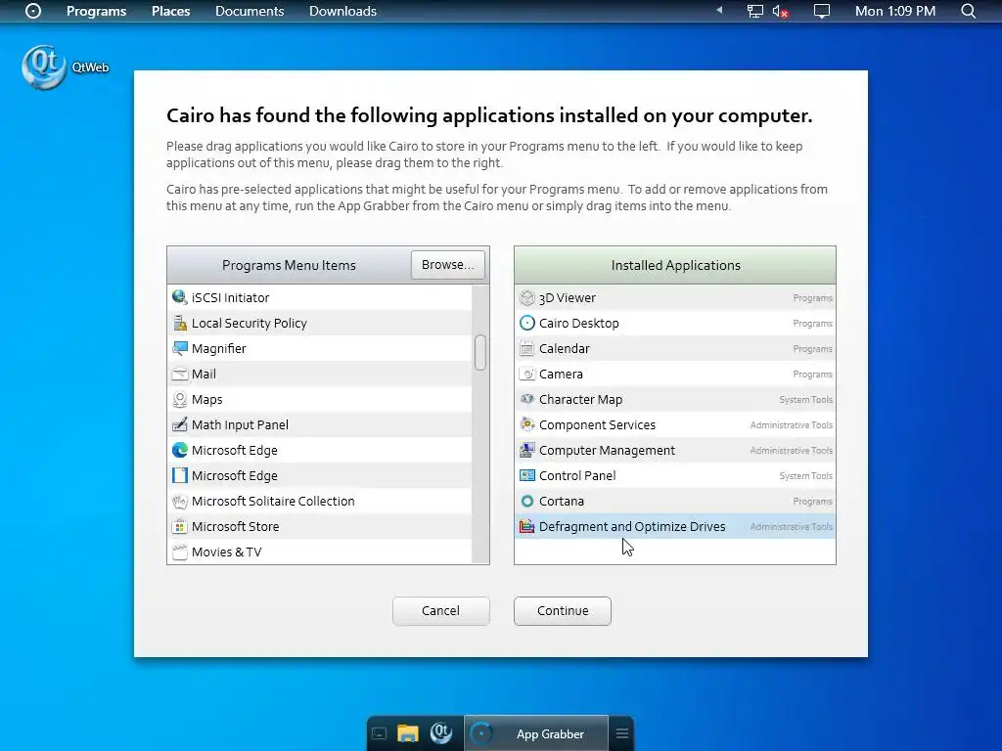The width and height of the screenshot is (1002, 751).
Task: Click the 'Camera' entry text
Action: (x=561, y=375)
